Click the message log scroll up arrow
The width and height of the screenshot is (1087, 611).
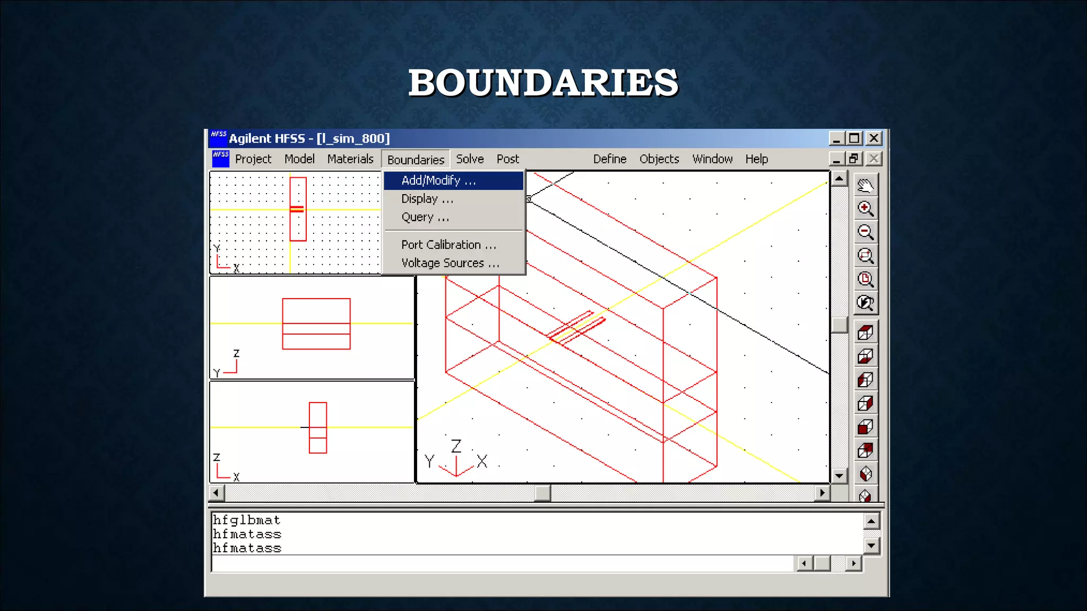pos(872,521)
